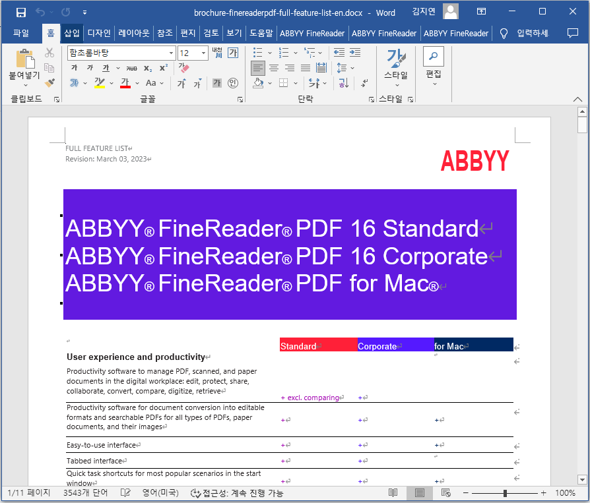Toggle bold formatting
Screen dimensions: 590x503
[x=75, y=68]
